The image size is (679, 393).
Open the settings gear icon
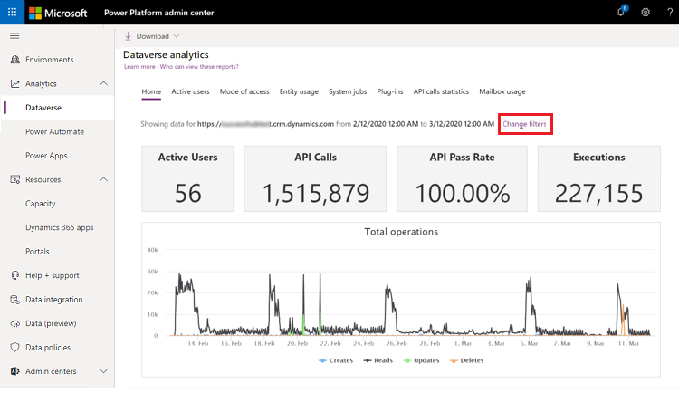click(646, 12)
